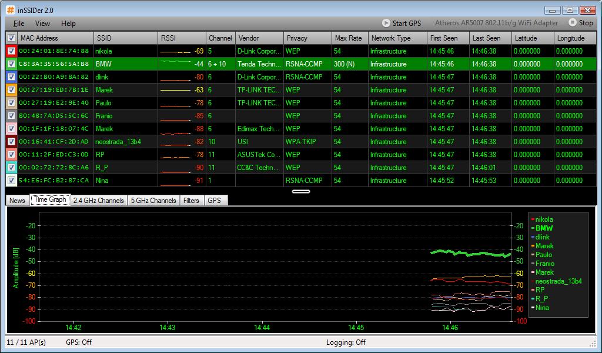This screenshot has width=602, height=353.
Task: Click the splitter handle below the network table
Action: point(301,191)
